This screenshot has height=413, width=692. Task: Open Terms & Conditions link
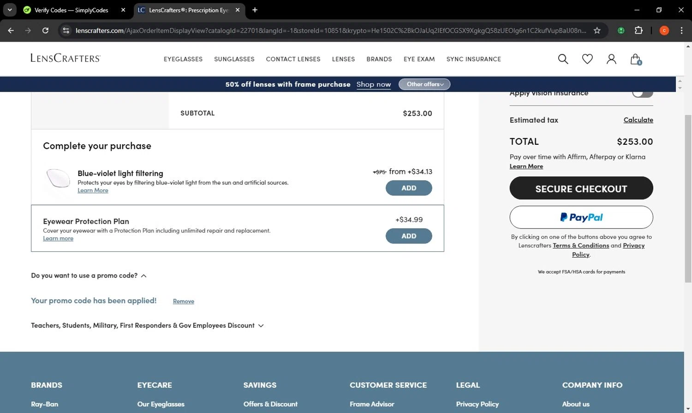581,246
